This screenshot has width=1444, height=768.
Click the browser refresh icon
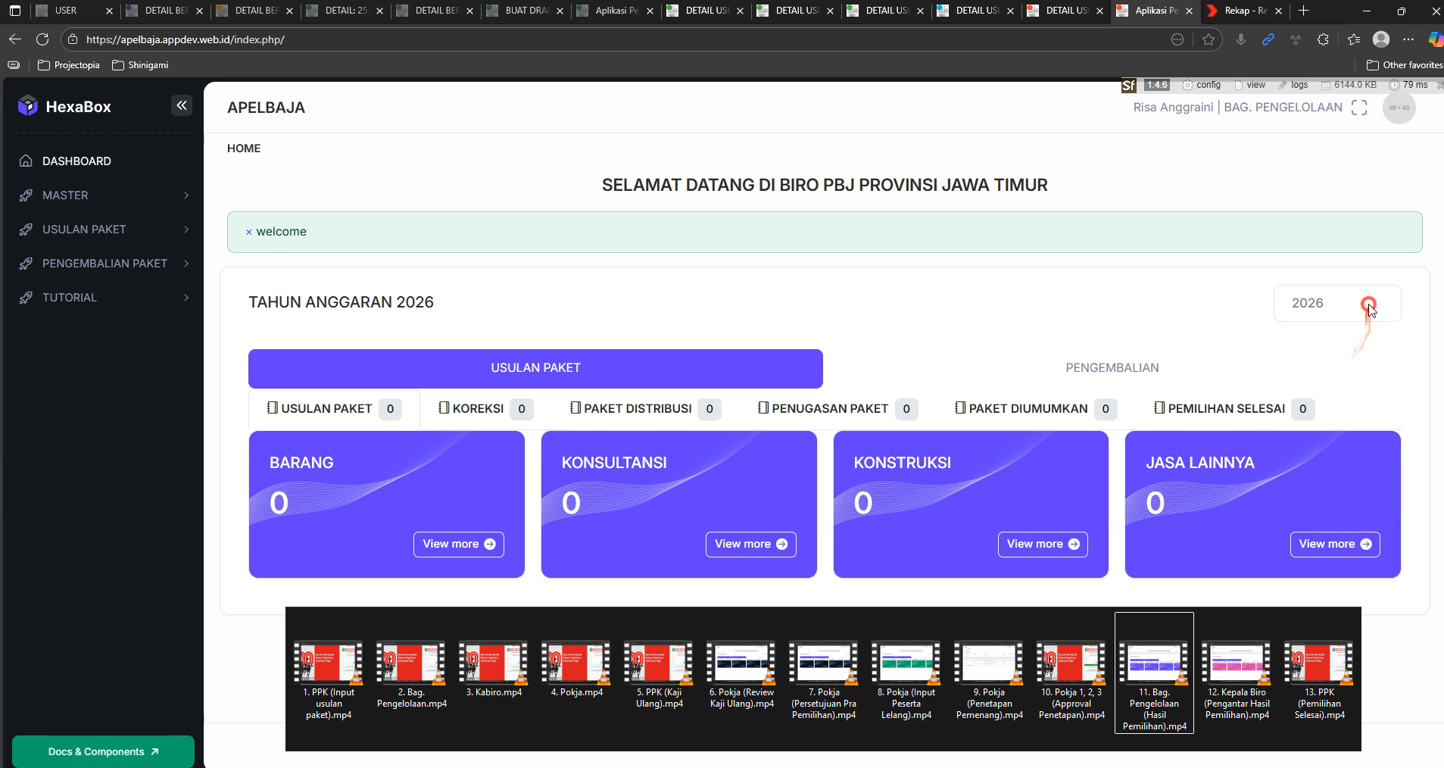point(42,39)
